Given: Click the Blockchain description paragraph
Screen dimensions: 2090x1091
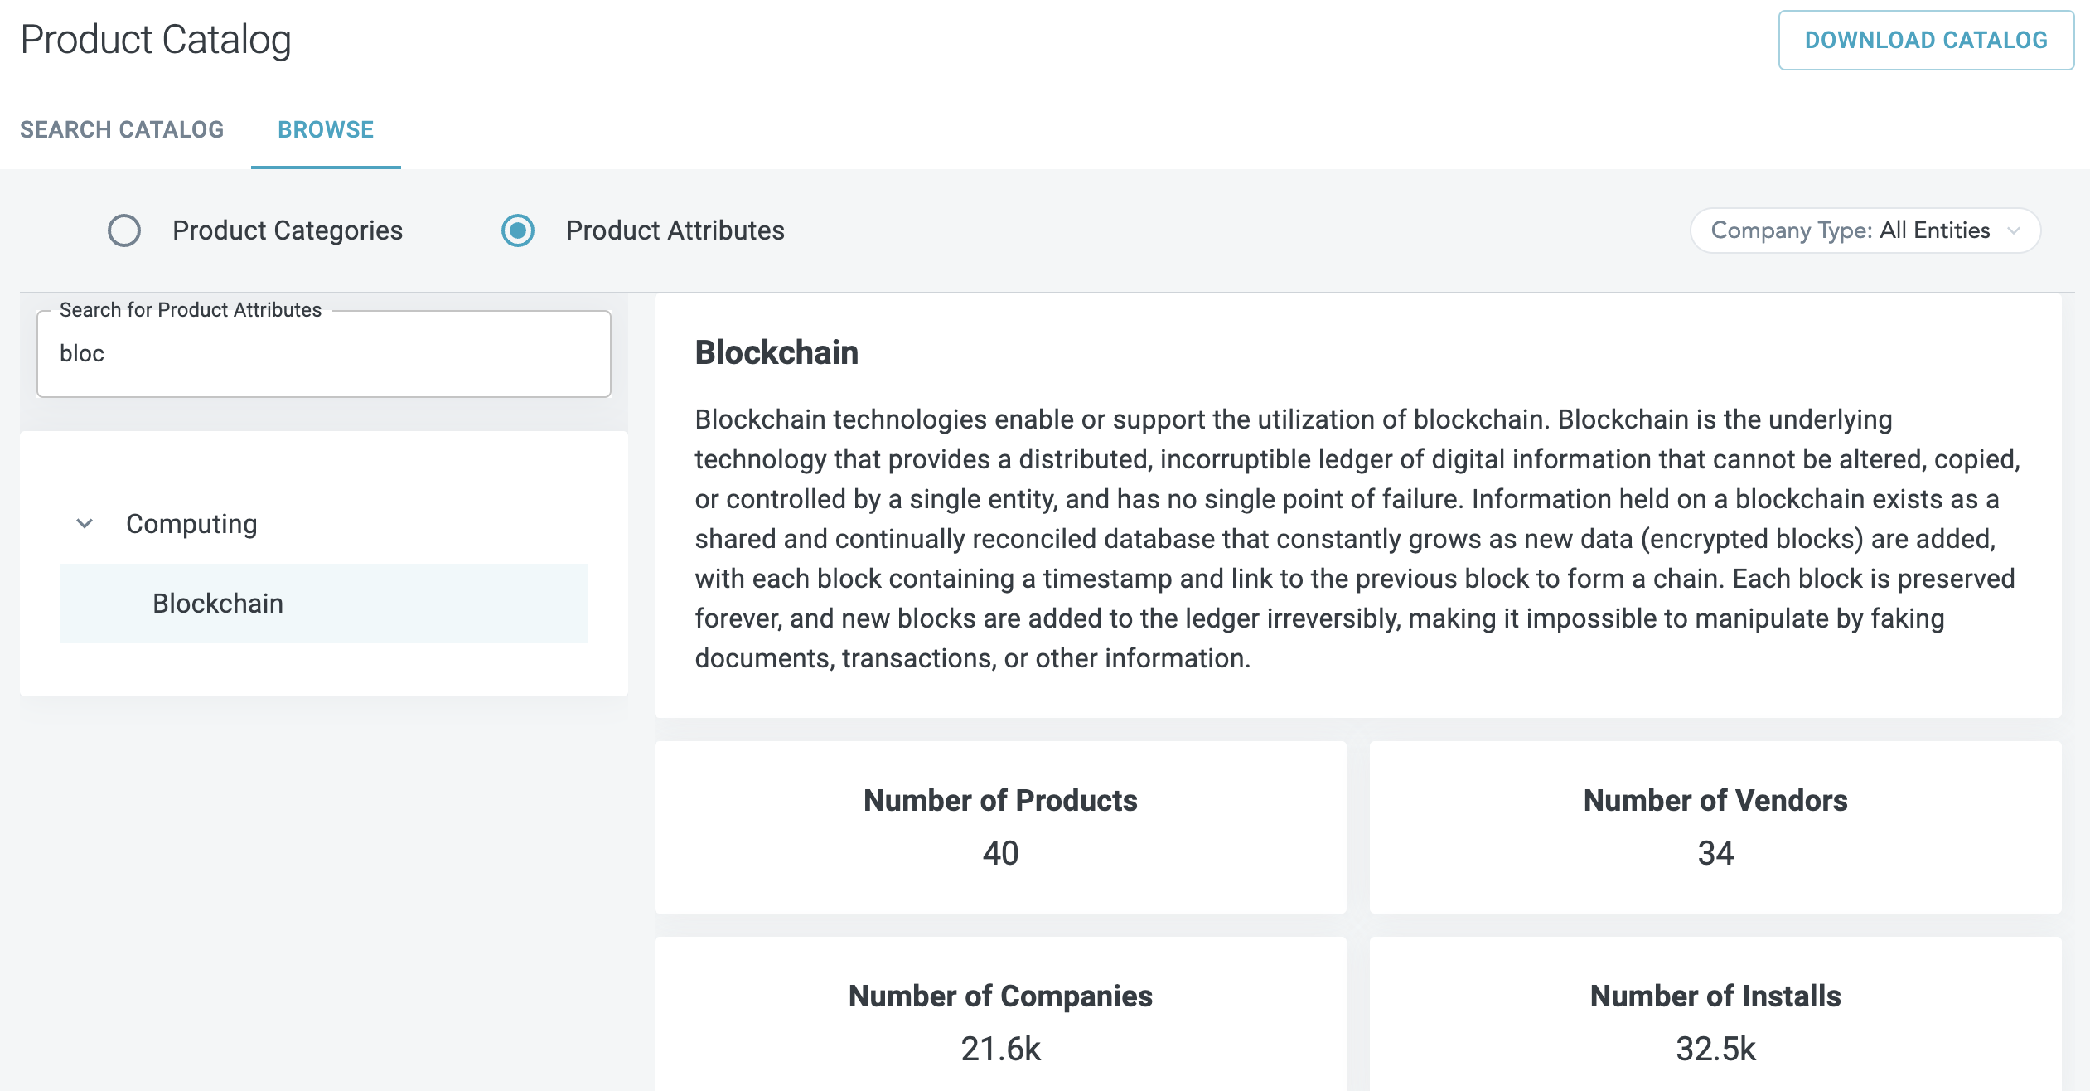Looking at the screenshot, I should (1357, 539).
